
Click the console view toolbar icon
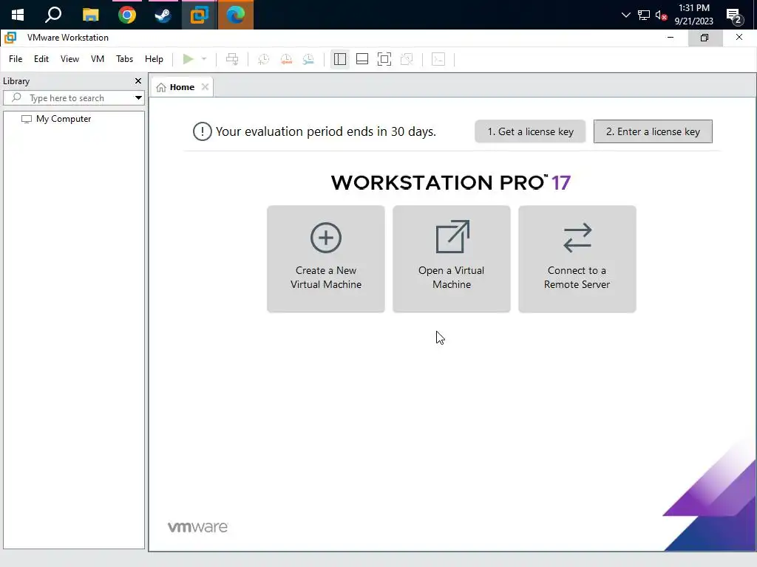(438, 59)
